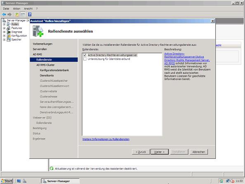Select Serverrollen step in wizard sidebar
This screenshot has width=245, height=184.
(40, 49)
